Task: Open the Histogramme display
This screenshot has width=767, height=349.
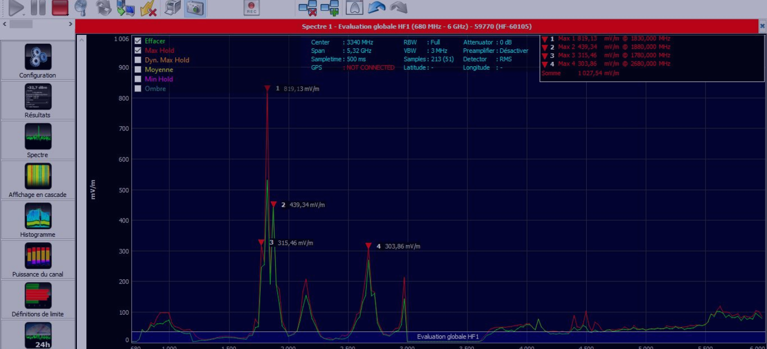Action: pos(38,220)
